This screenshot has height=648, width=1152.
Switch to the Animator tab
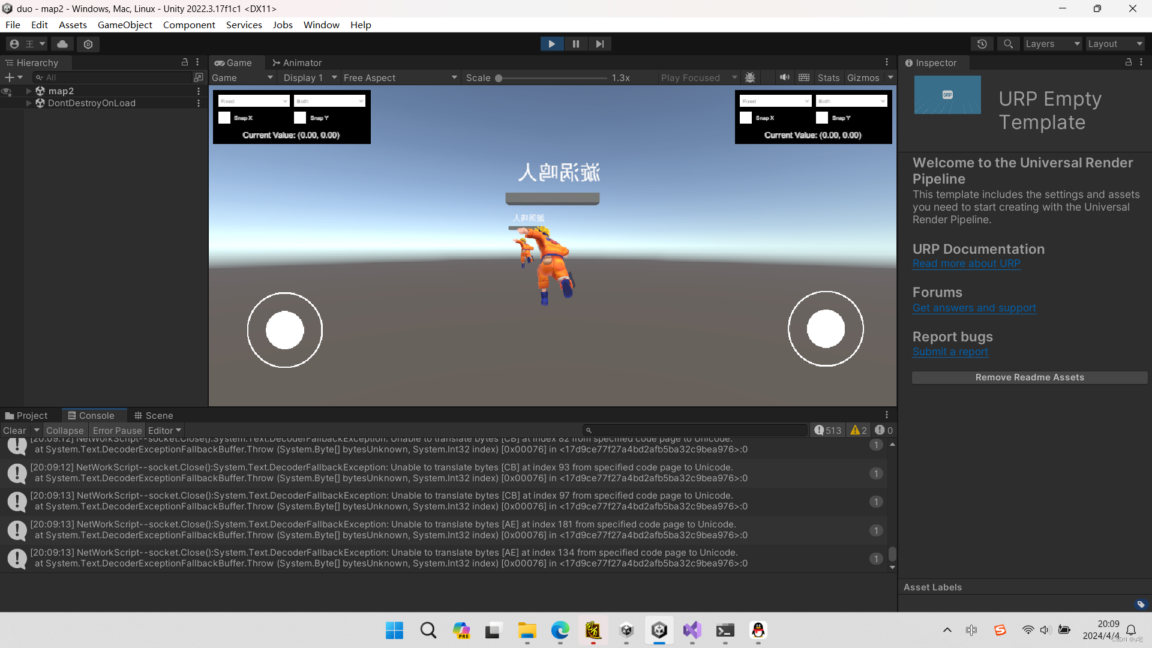[297, 62]
